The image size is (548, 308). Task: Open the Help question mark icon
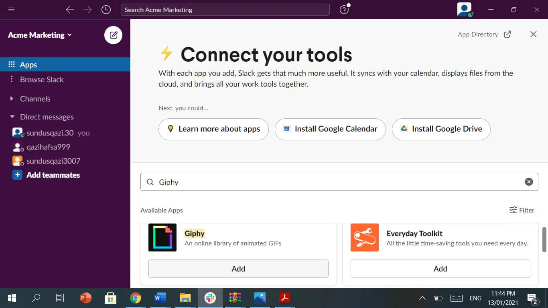point(344,10)
